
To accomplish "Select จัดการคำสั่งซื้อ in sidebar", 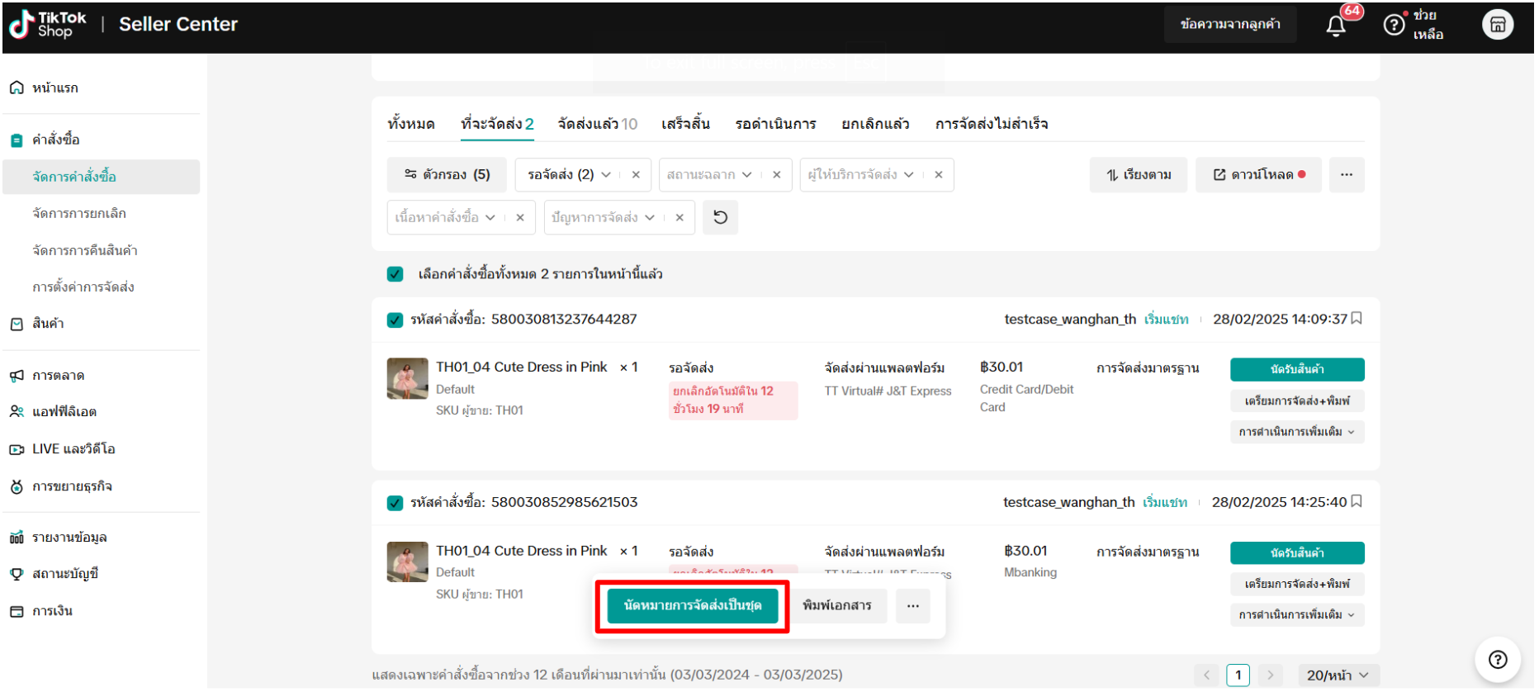I will pos(102,177).
